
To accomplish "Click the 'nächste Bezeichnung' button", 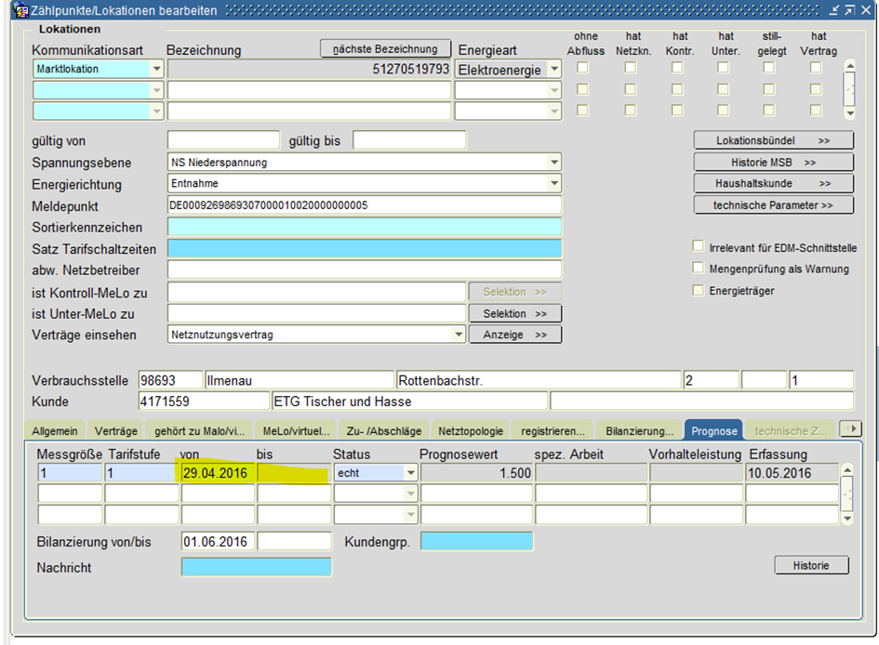I will click(385, 48).
